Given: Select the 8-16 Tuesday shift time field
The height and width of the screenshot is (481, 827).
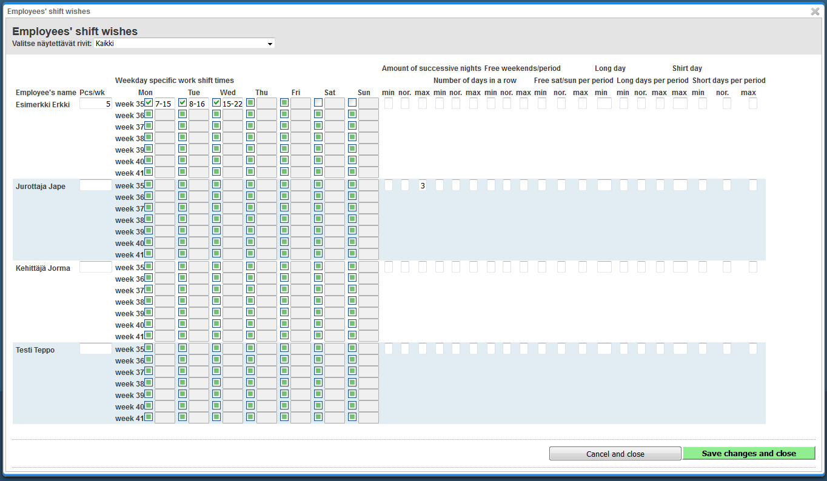Looking at the screenshot, I should 199,104.
